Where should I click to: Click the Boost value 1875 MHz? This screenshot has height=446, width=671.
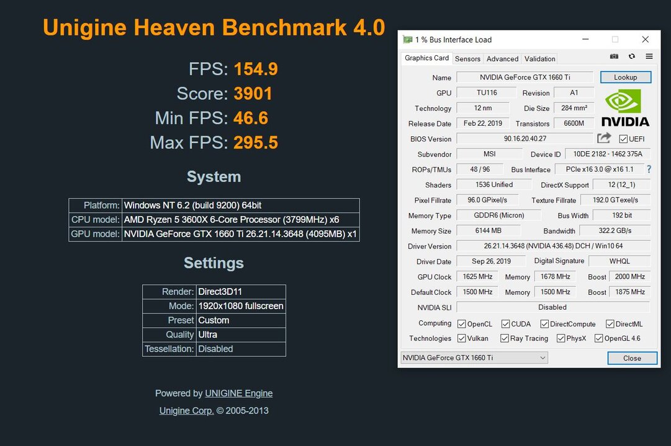(x=630, y=292)
